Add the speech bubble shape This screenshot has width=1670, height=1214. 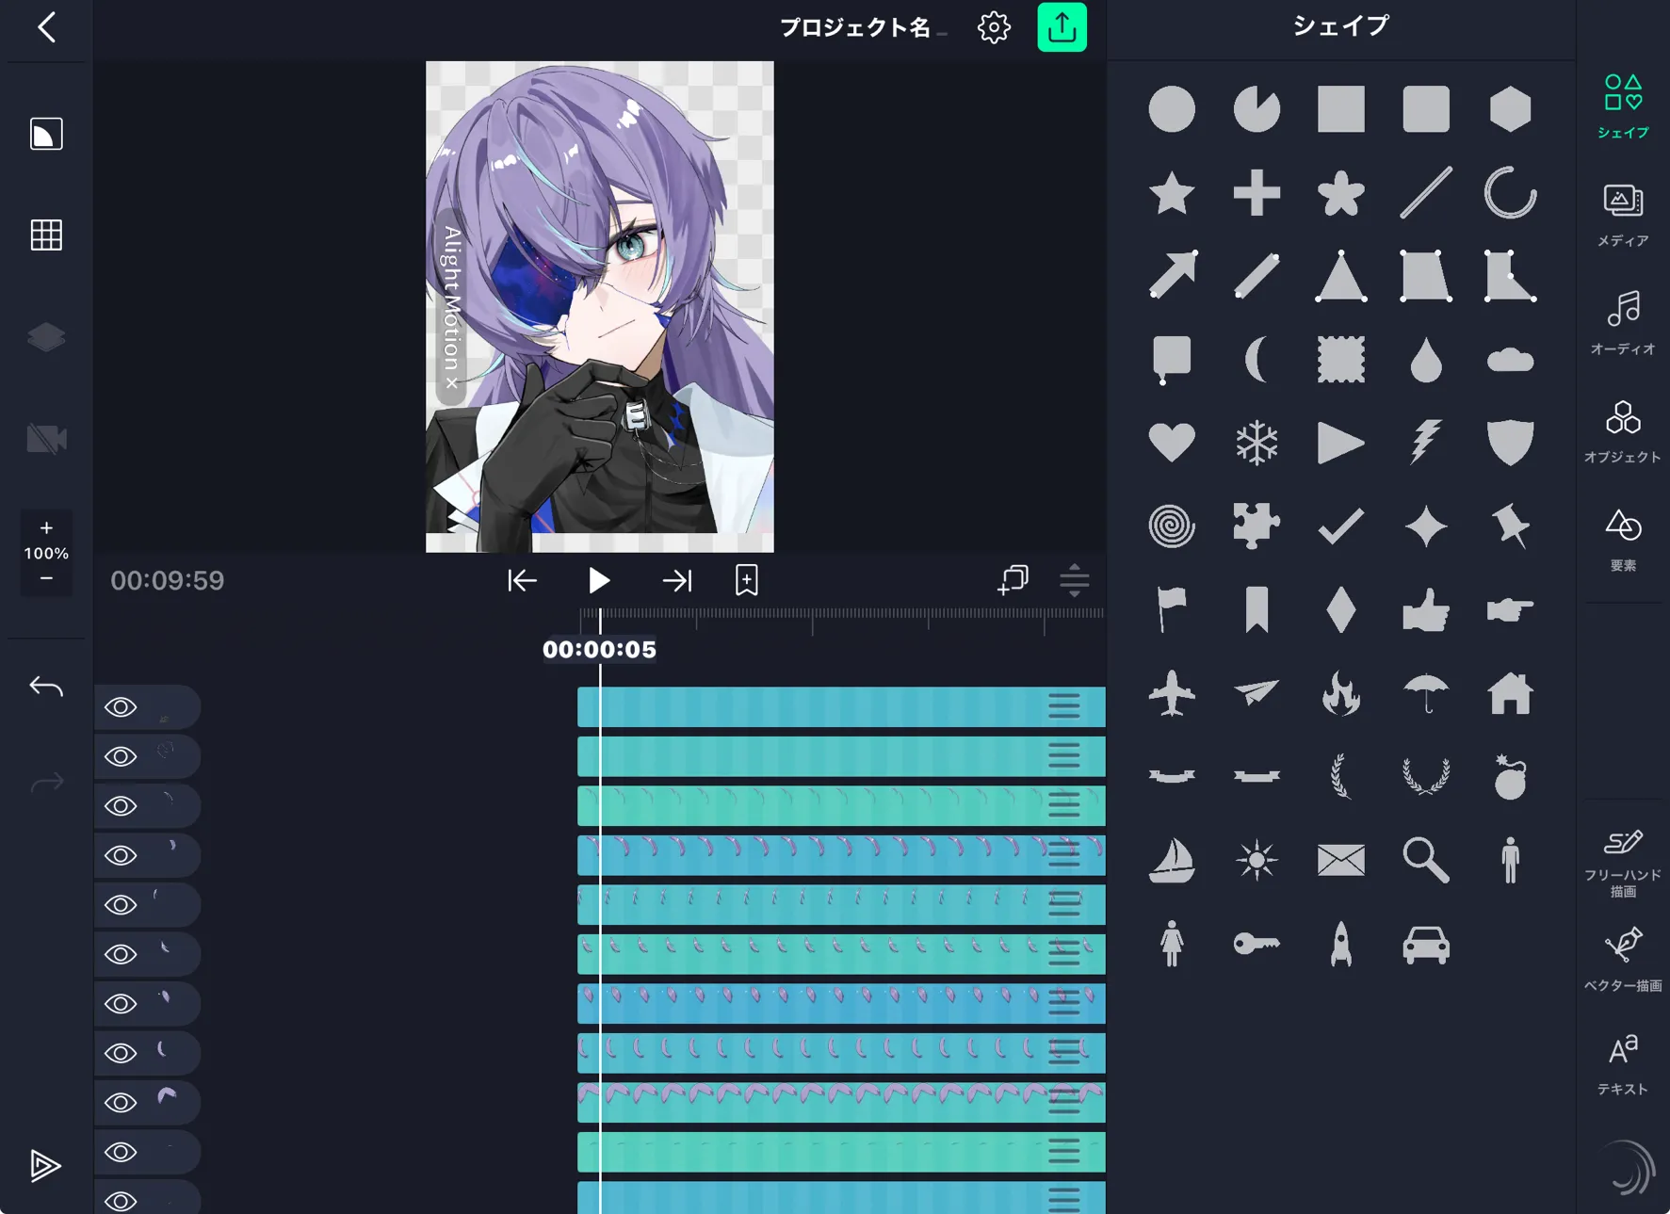[x=1172, y=360]
